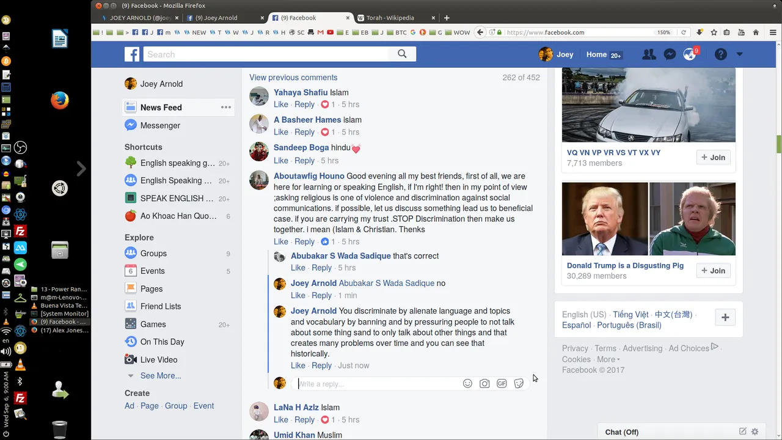Join VQ VN VP VR group
782x440 pixels.
[713, 158]
